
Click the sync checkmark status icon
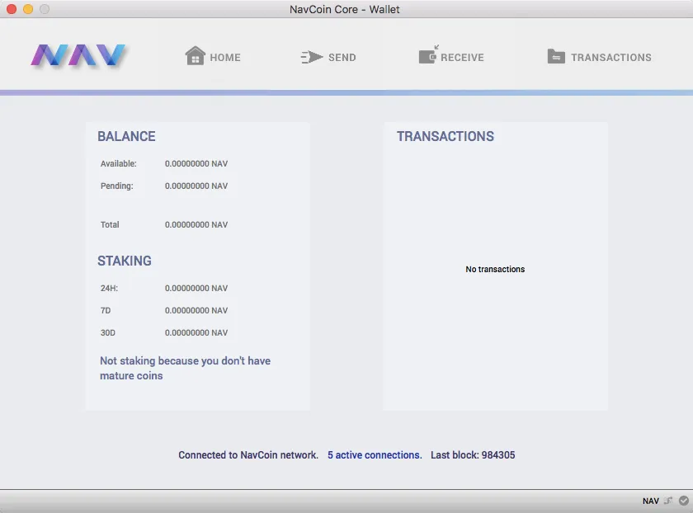pos(684,501)
